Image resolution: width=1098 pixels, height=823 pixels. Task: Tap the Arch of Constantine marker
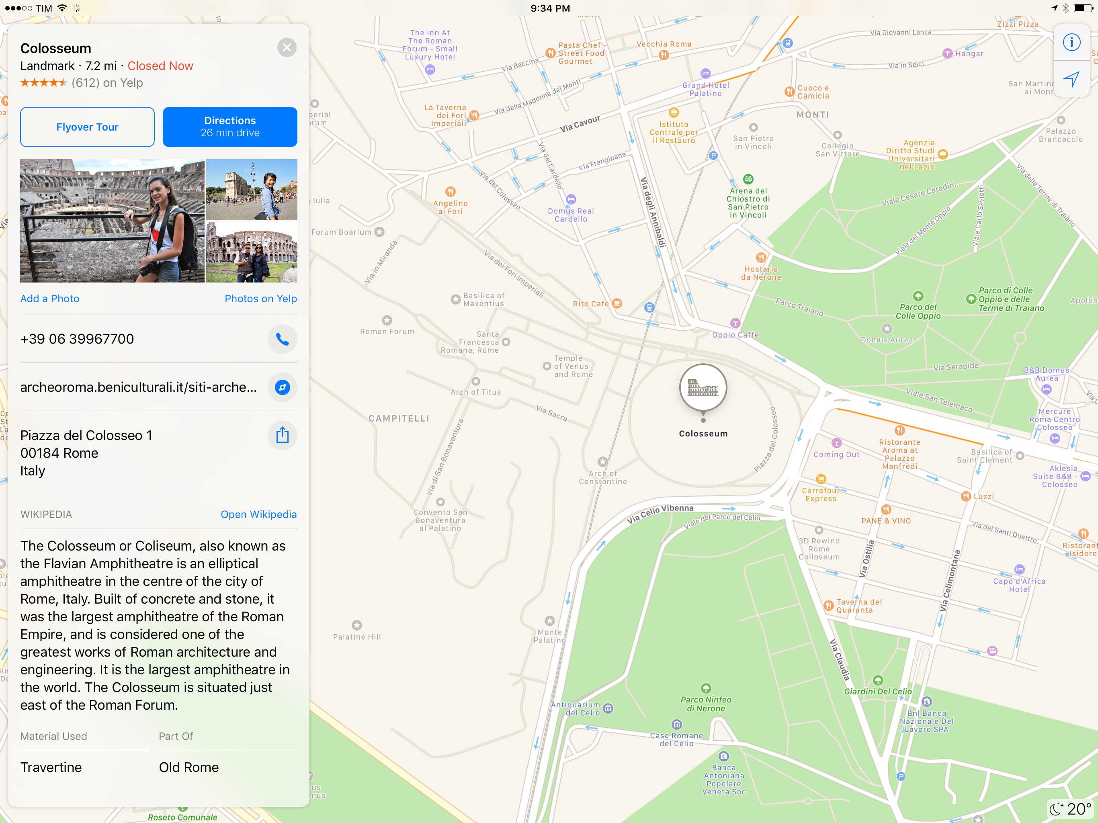[602, 462]
